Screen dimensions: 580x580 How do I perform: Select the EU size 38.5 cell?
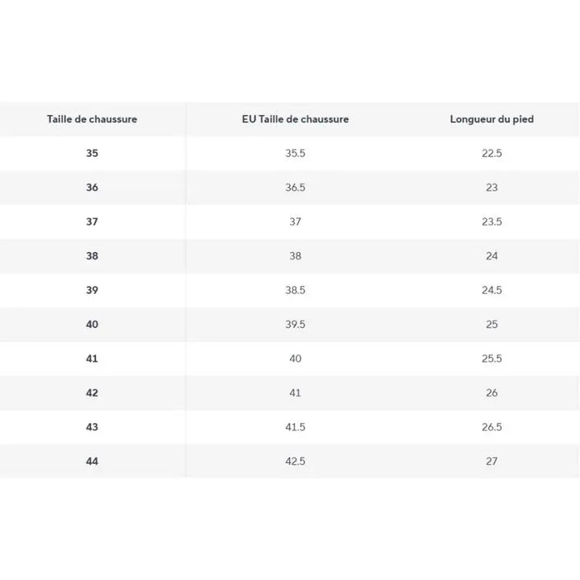pyautogui.click(x=295, y=290)
